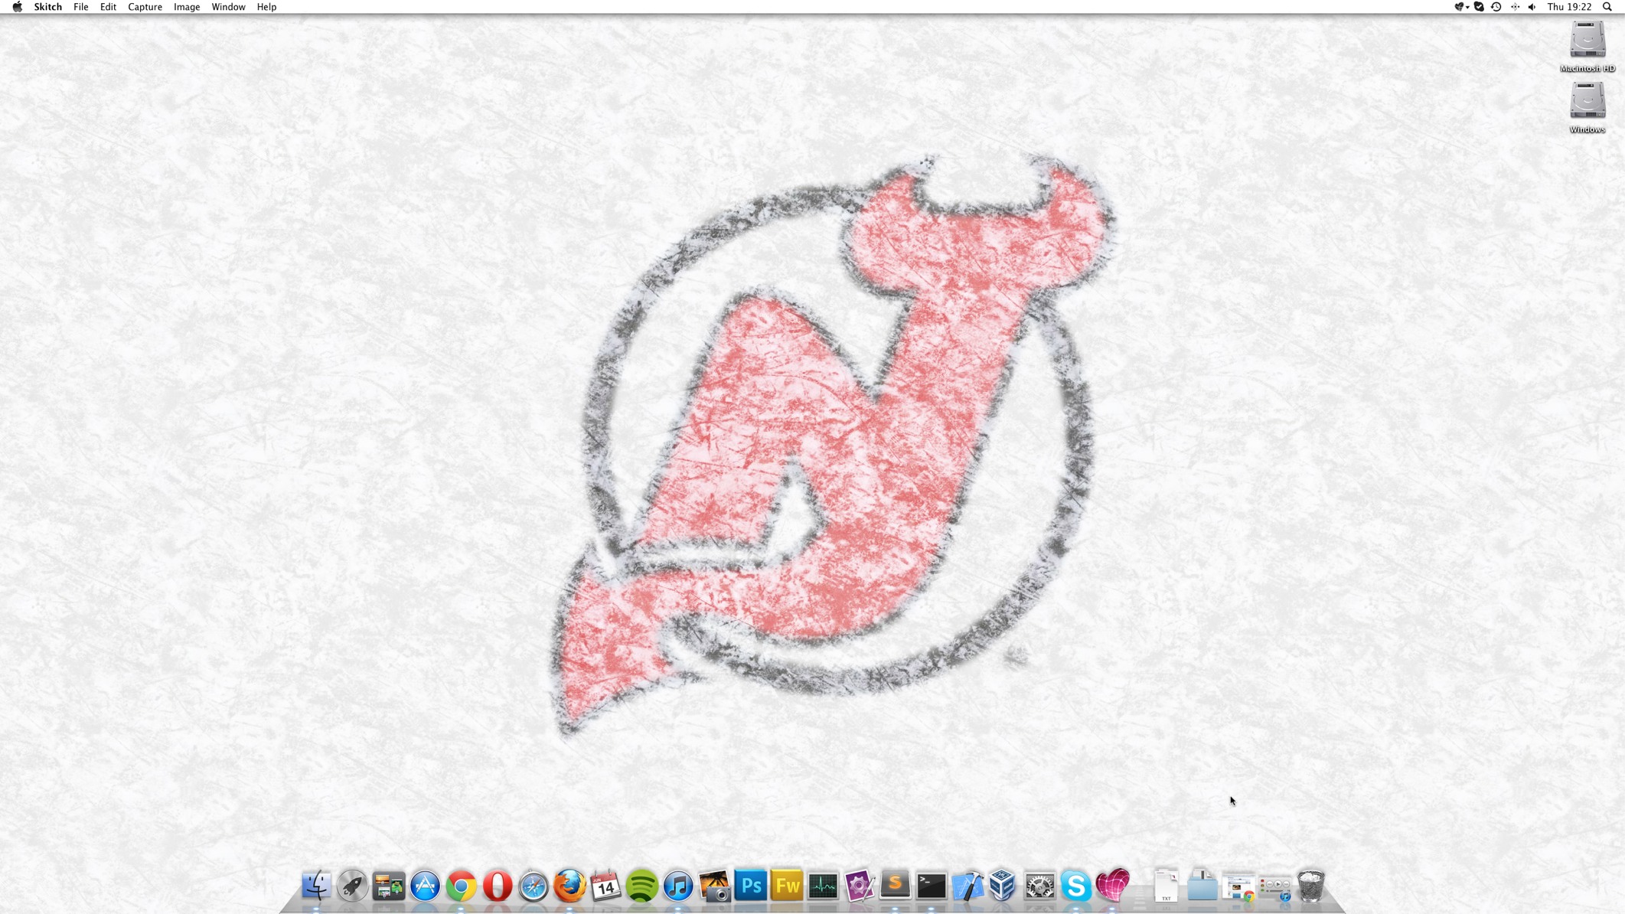
Task: Open the TXT document in Dock
Action: point(1166,886)
